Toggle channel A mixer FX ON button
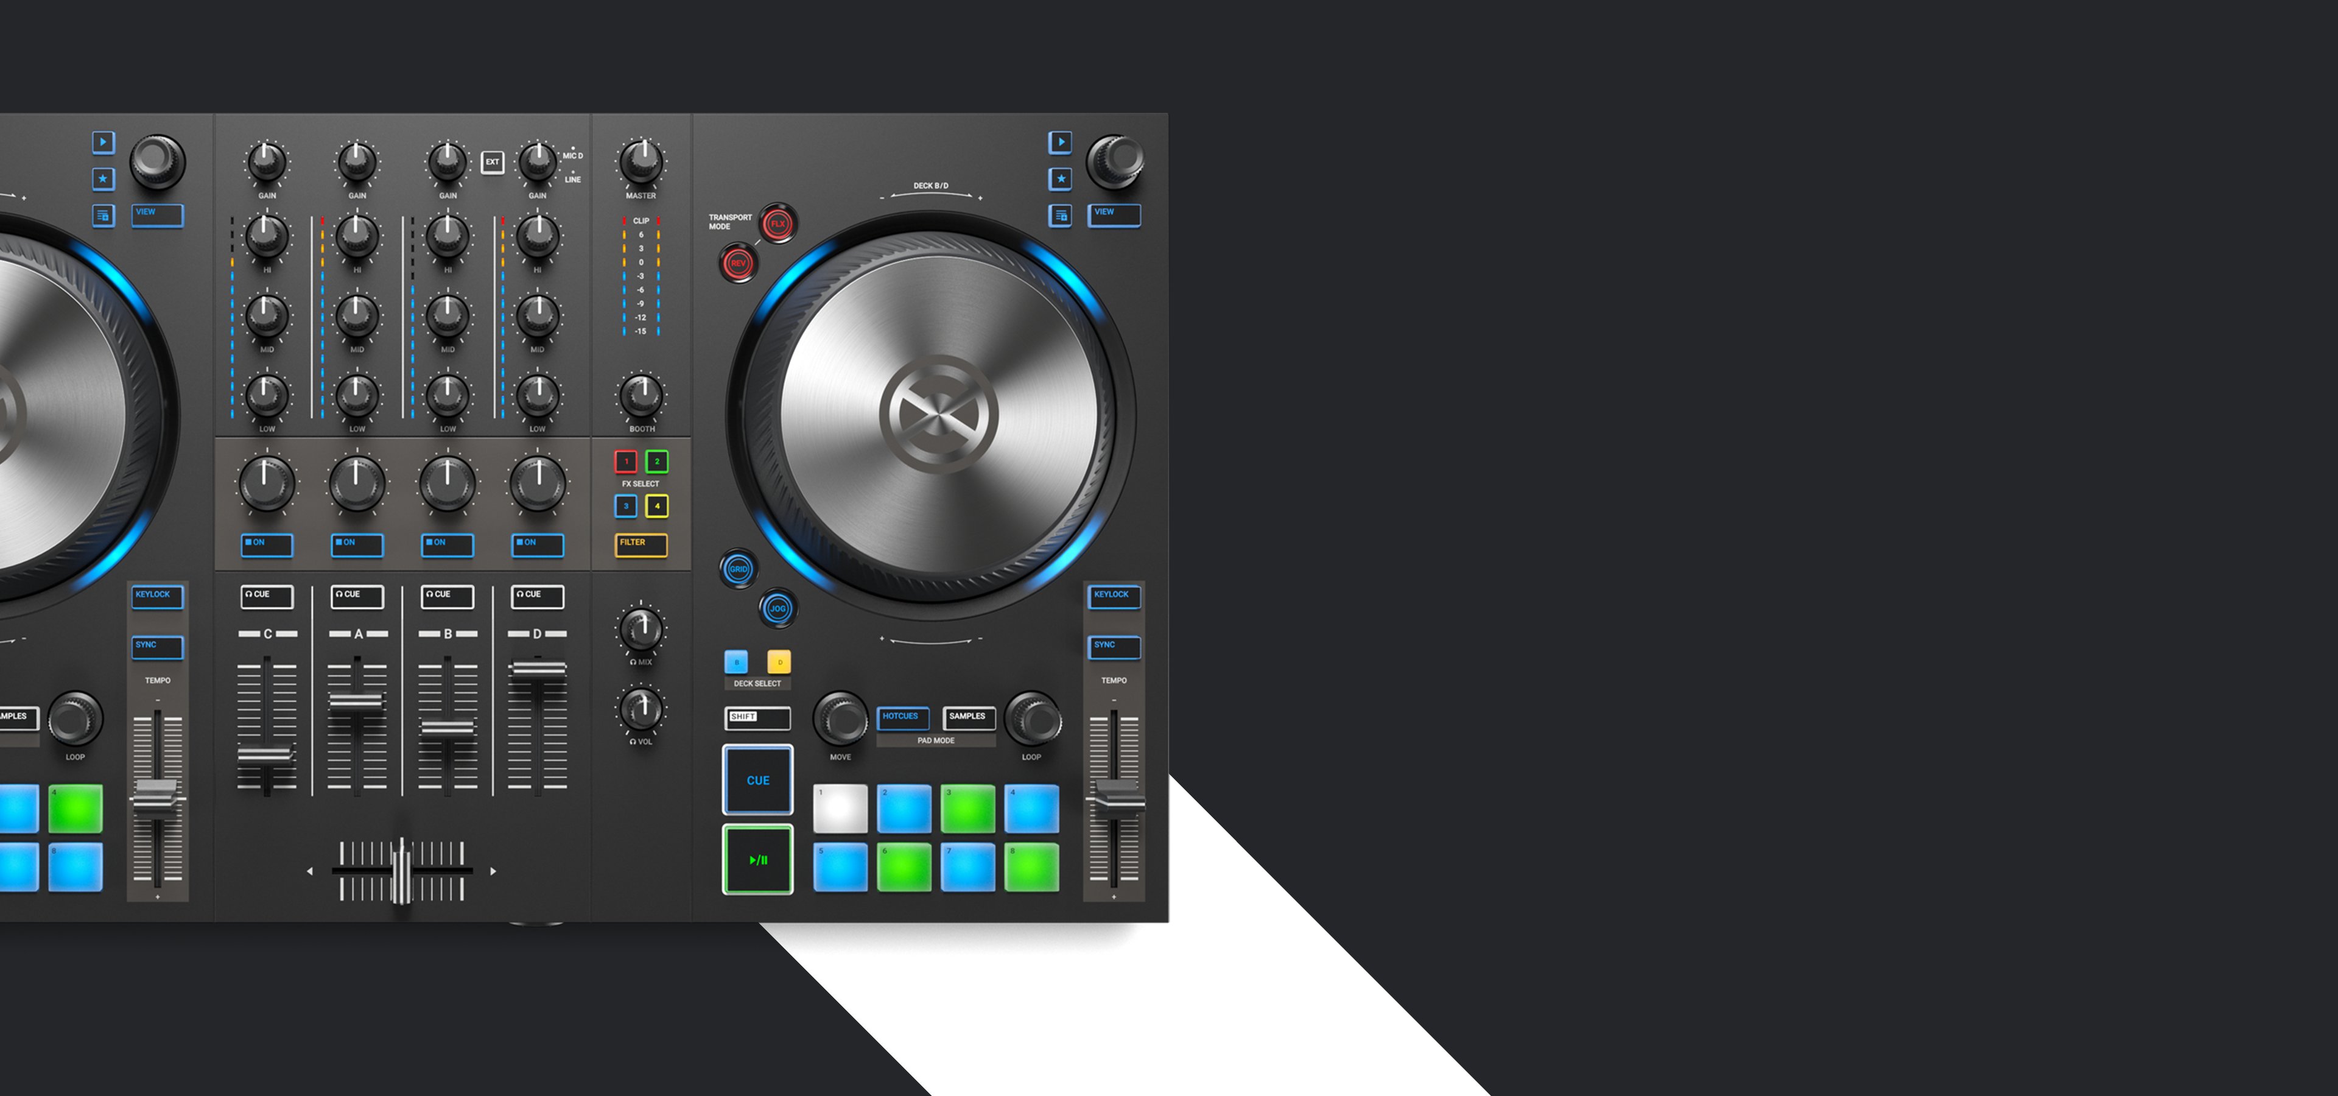2338x1096 pixels. pyautogui.click(x=357, y=544)
